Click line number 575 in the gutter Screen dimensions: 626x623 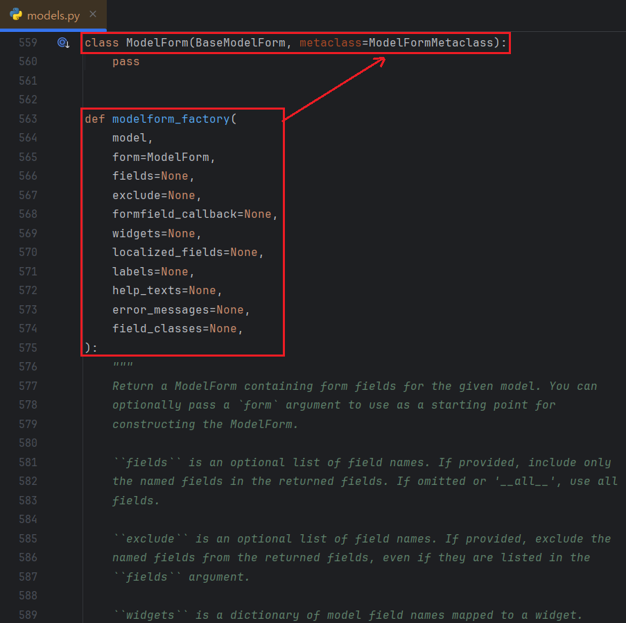tap(28, 348)
